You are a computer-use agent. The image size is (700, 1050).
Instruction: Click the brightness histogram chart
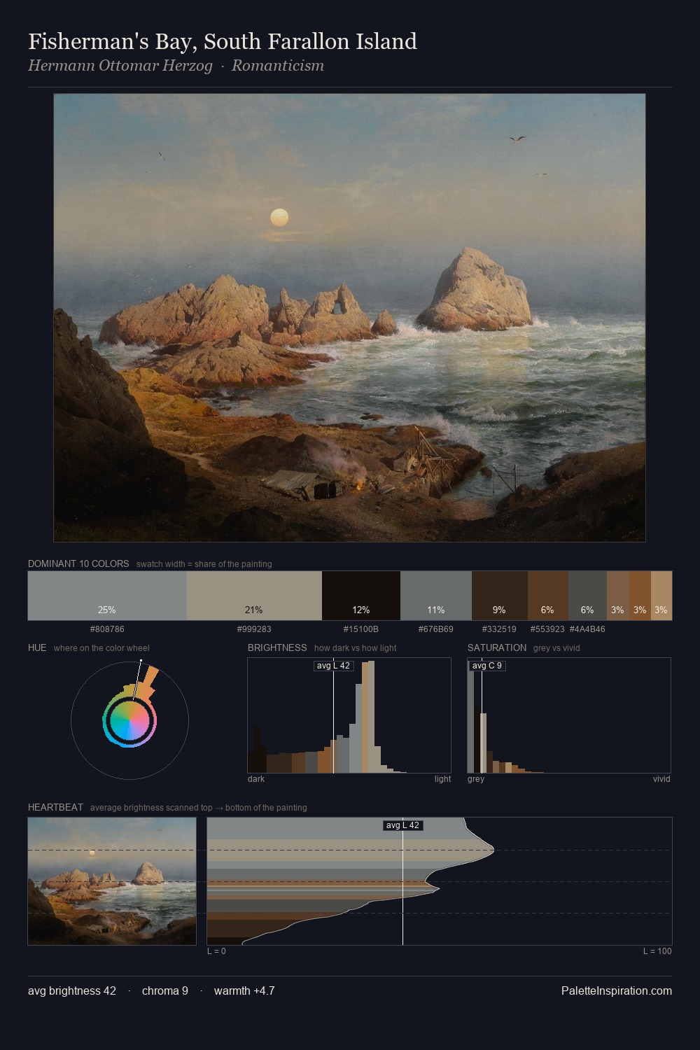[x=349, y=715]
